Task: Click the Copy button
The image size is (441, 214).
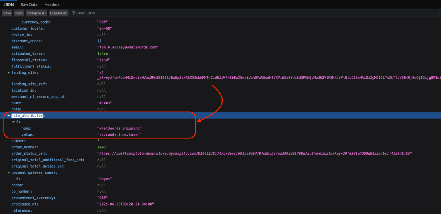Action: 19,13
